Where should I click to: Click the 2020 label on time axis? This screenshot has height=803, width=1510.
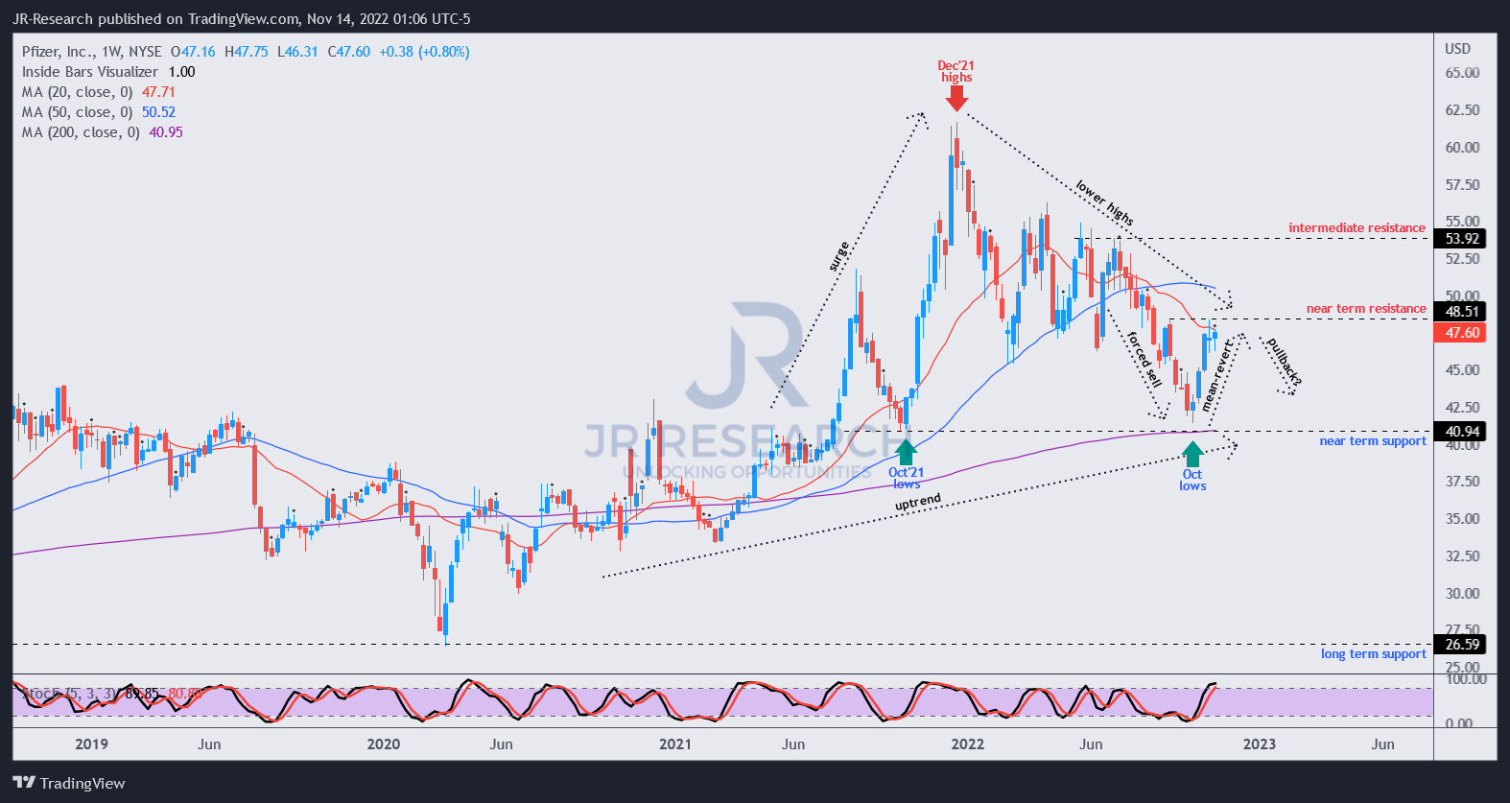(x=383, y=744)
